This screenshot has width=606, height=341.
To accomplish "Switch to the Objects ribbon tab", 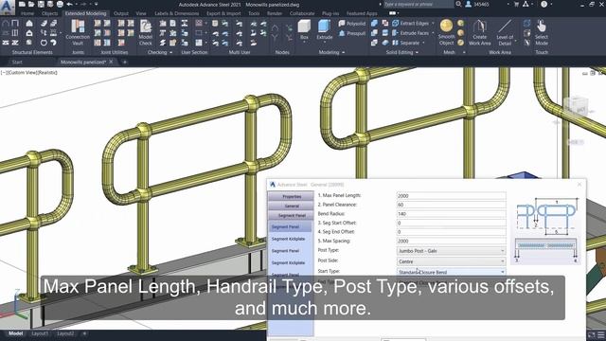I will (x=49, y=13).
